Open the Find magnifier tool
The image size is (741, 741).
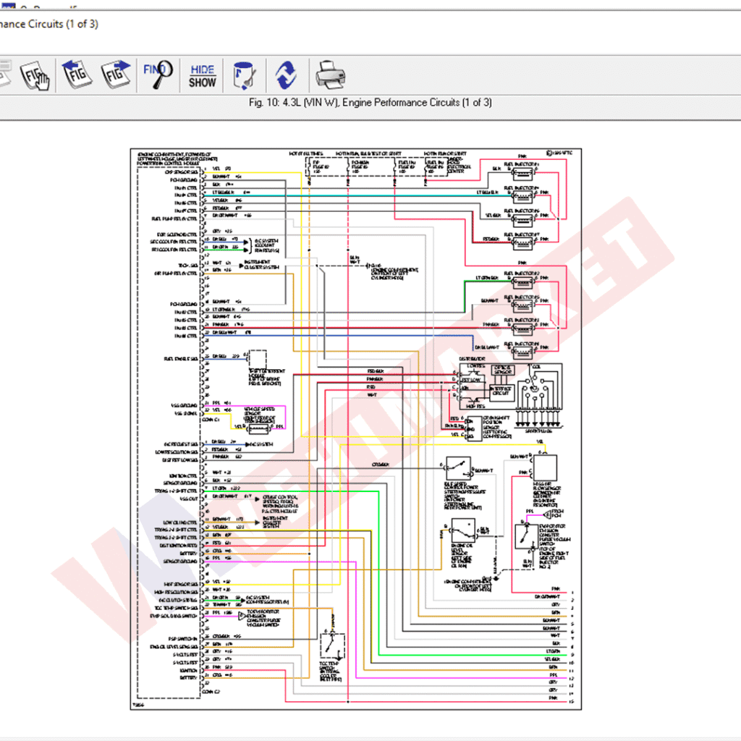pos(157,75)
